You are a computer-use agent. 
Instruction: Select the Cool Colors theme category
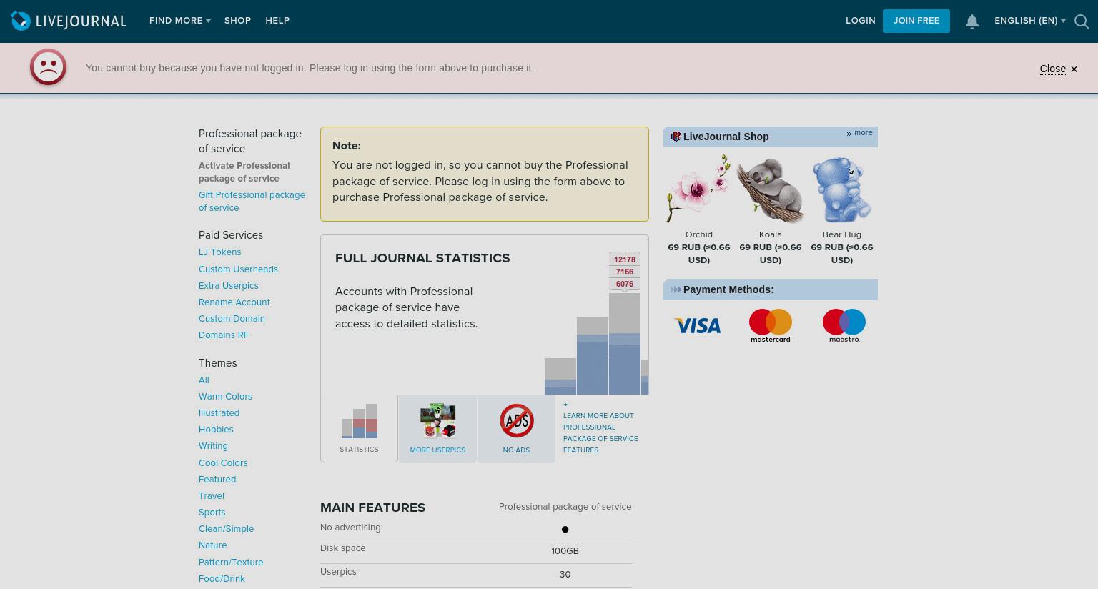[223, 463]
